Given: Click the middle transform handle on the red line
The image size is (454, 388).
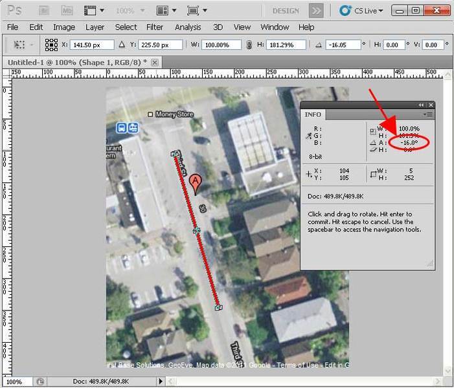Looking at the screenshot, I should point(196,230).
